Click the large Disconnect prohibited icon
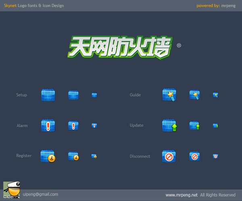Screen dimensions: 242x201 pyautogui.click(x=169, y=156)
